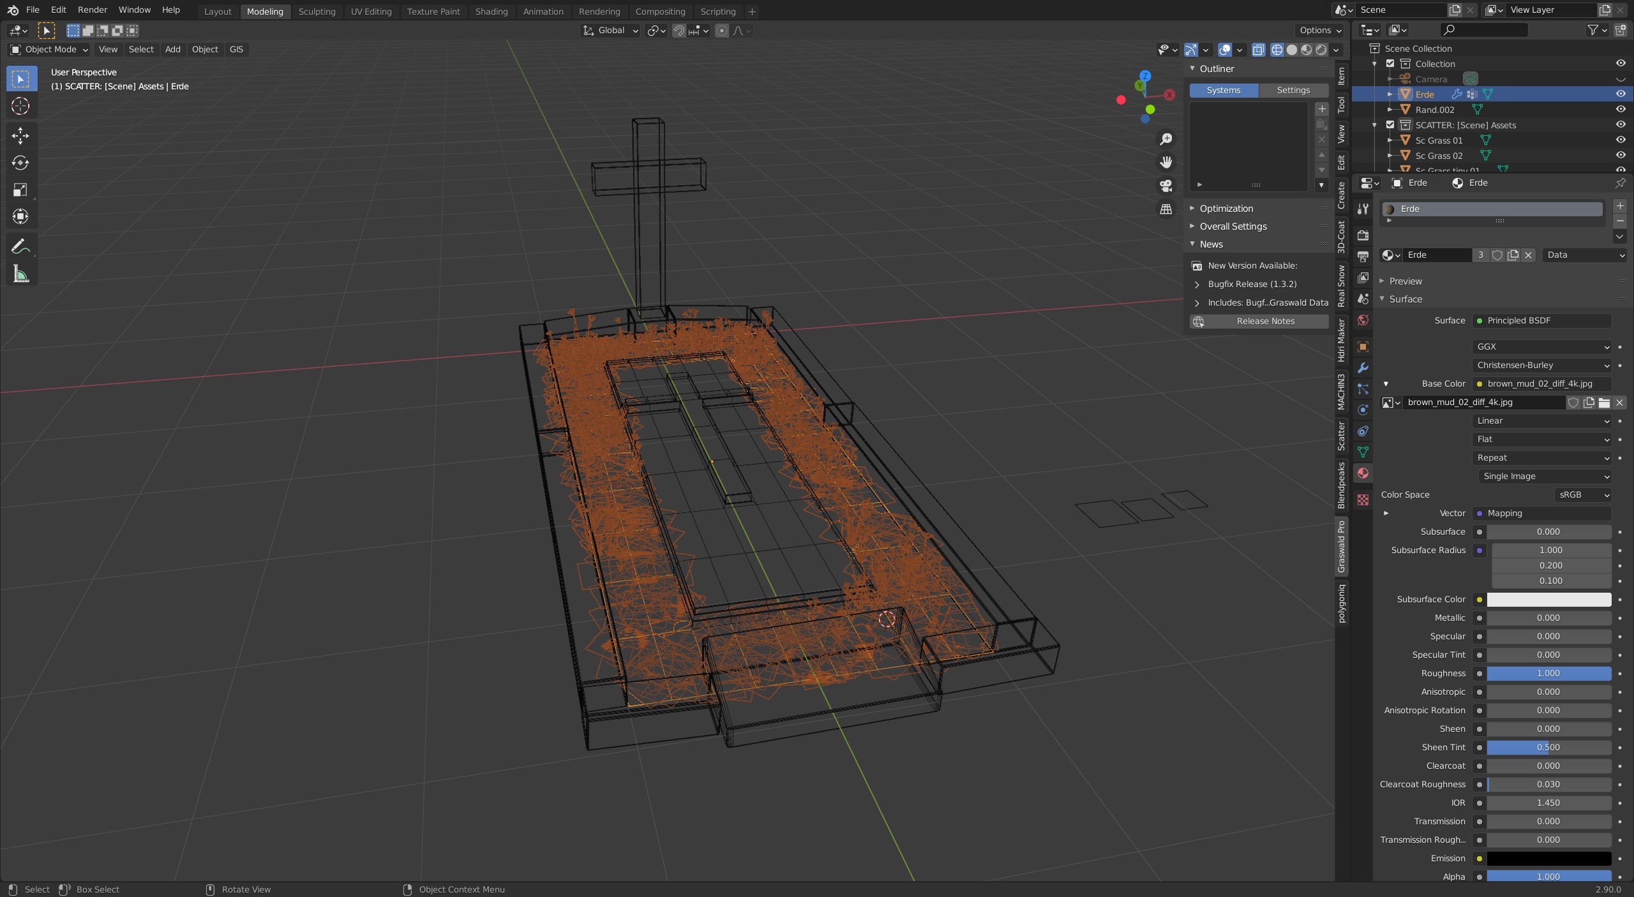Open the Modifier properties wrench tab

tap(1363, 368)
